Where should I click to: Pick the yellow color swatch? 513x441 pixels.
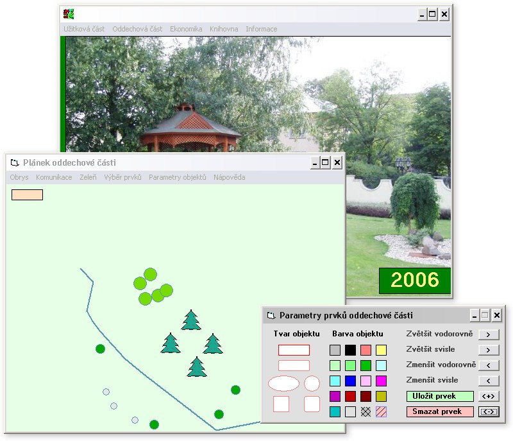point(381,350)
